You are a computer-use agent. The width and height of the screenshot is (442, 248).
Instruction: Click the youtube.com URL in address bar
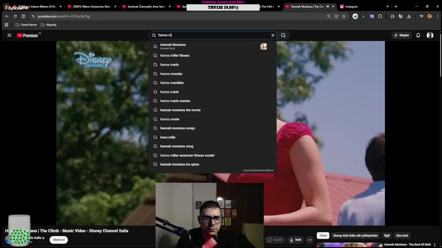(x=64, y=16)
